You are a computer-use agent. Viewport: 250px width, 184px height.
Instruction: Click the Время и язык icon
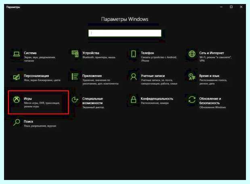tap(192, 77)
